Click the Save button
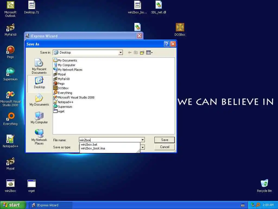This screenshot has width=278, height=209. click(165, 140)
